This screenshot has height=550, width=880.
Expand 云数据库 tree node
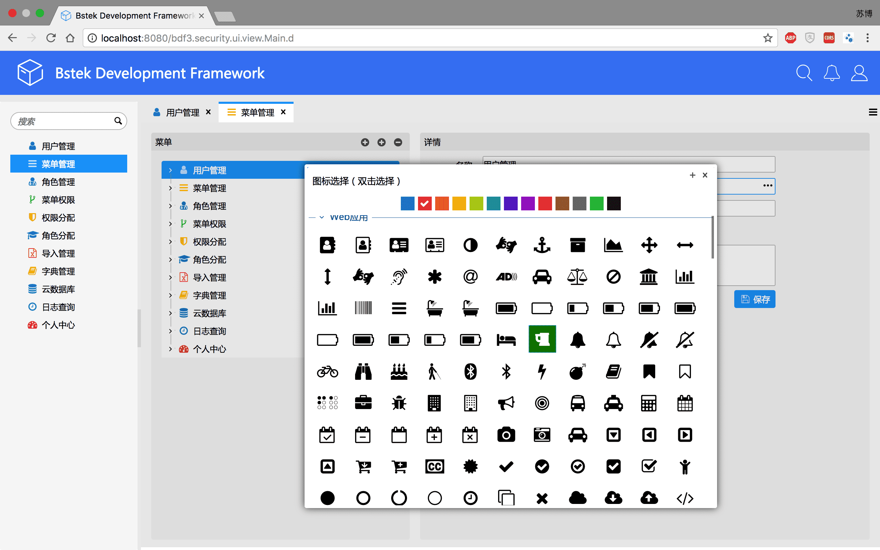coord(170,313)
